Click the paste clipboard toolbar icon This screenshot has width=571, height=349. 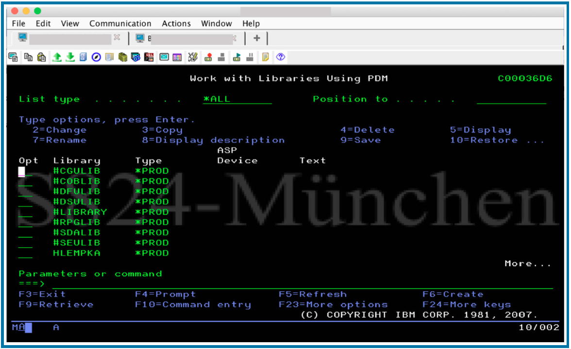click(x=42, y=57)
